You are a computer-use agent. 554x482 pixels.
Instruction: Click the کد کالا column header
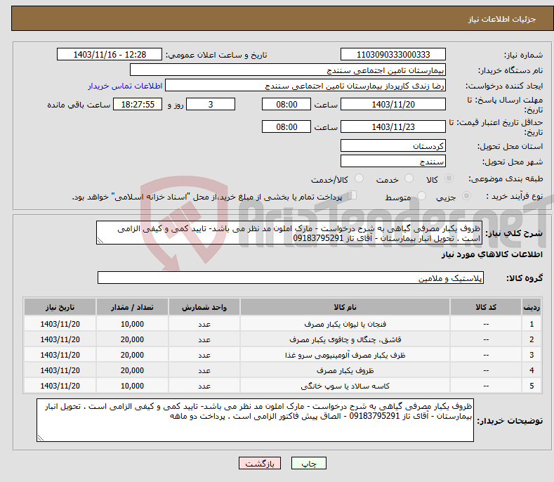click(x=486, y=307)
